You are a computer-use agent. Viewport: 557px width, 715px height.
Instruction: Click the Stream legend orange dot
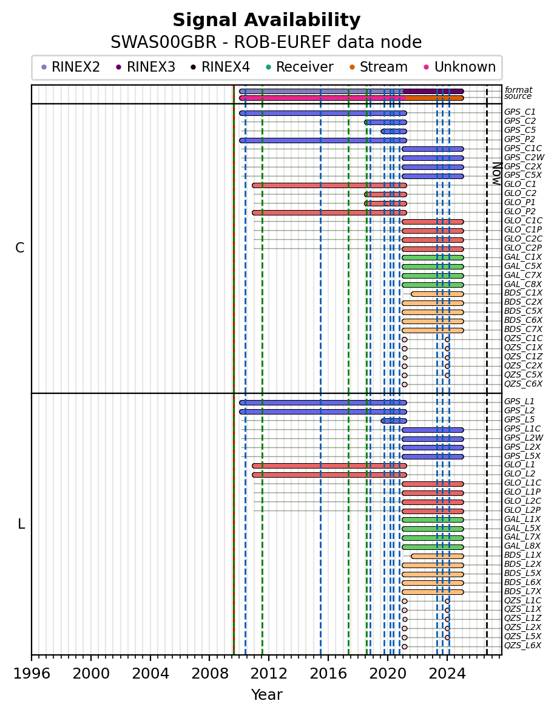click(353, 67)
